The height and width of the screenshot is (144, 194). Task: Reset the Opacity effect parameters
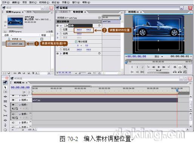99,53
